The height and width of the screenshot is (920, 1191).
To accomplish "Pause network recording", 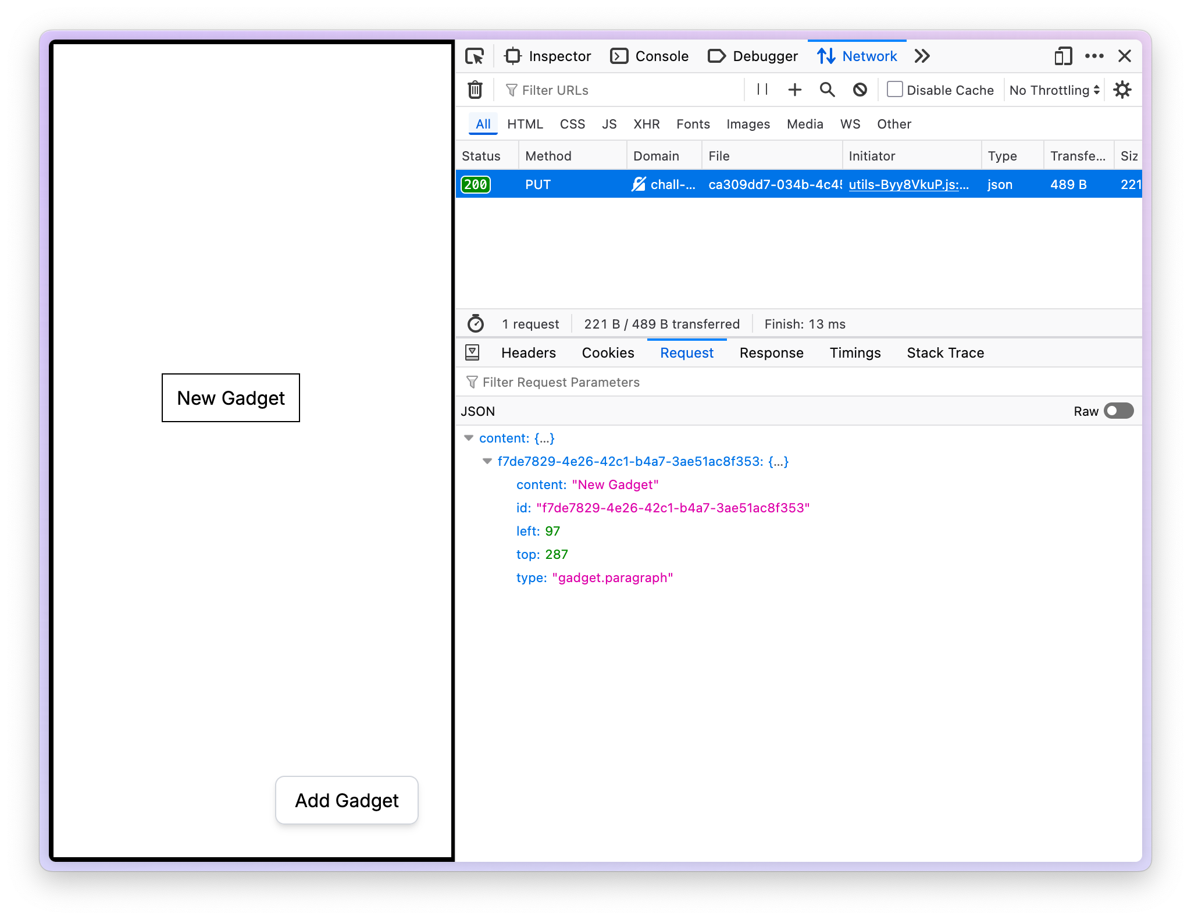I will tap(762, 90).
